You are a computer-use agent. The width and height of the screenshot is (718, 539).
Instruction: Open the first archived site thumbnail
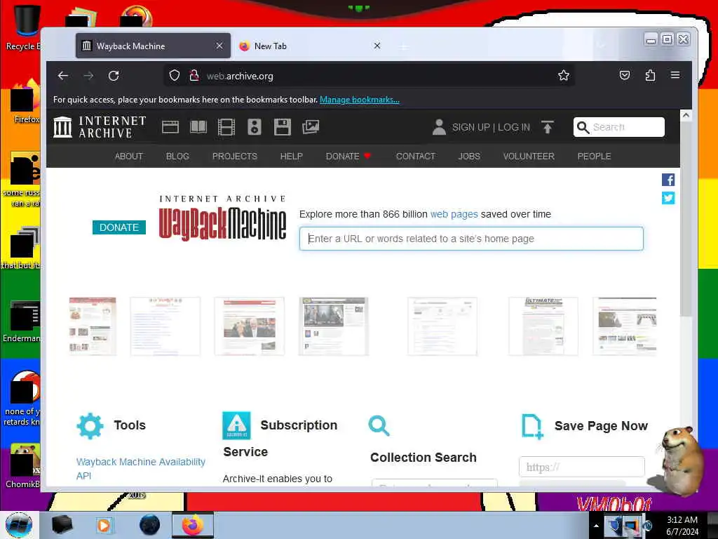pyautogui.click(x=93, y=326)
